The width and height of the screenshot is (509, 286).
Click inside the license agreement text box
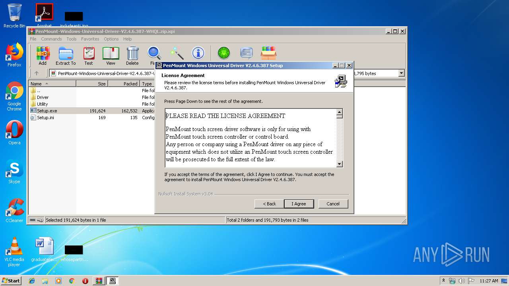[251, 138]
